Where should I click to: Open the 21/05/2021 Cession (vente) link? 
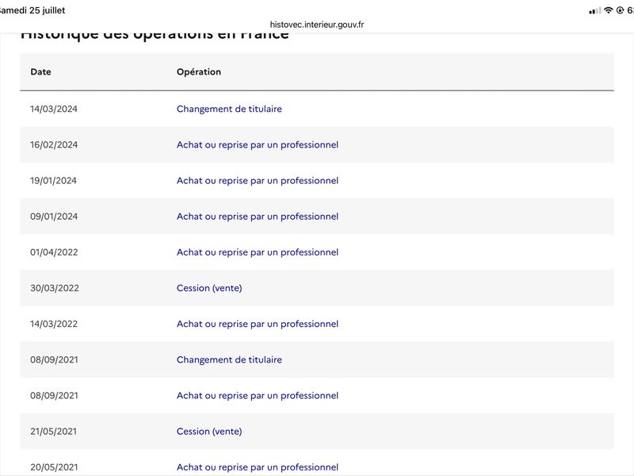[x=209, y=432]
